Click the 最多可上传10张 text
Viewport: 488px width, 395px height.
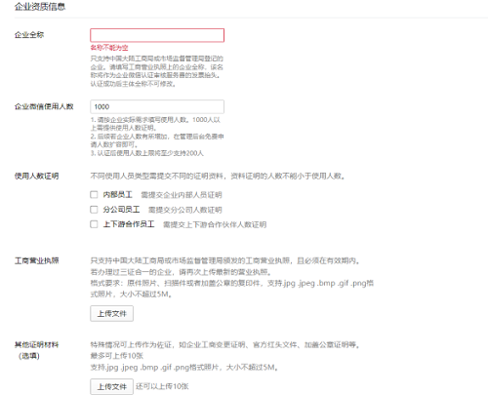point(117,356)
